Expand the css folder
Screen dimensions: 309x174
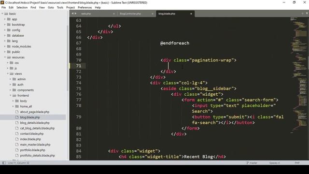(x=8, y=63)
